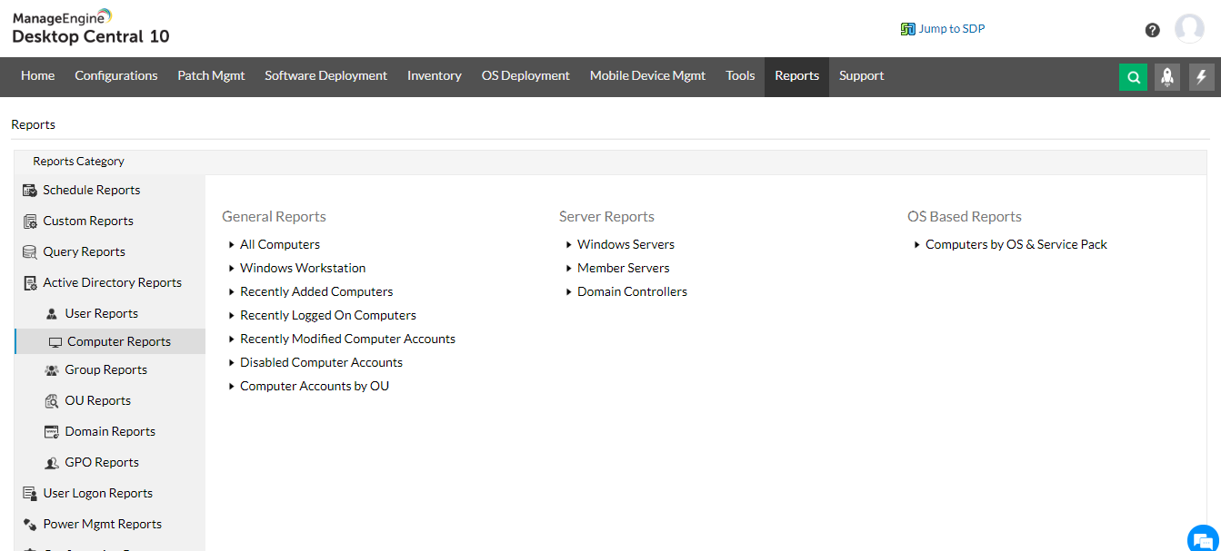Switch to the Configurations tab
The width and height of the screenshot is (1221, 551).
[116, 76]
